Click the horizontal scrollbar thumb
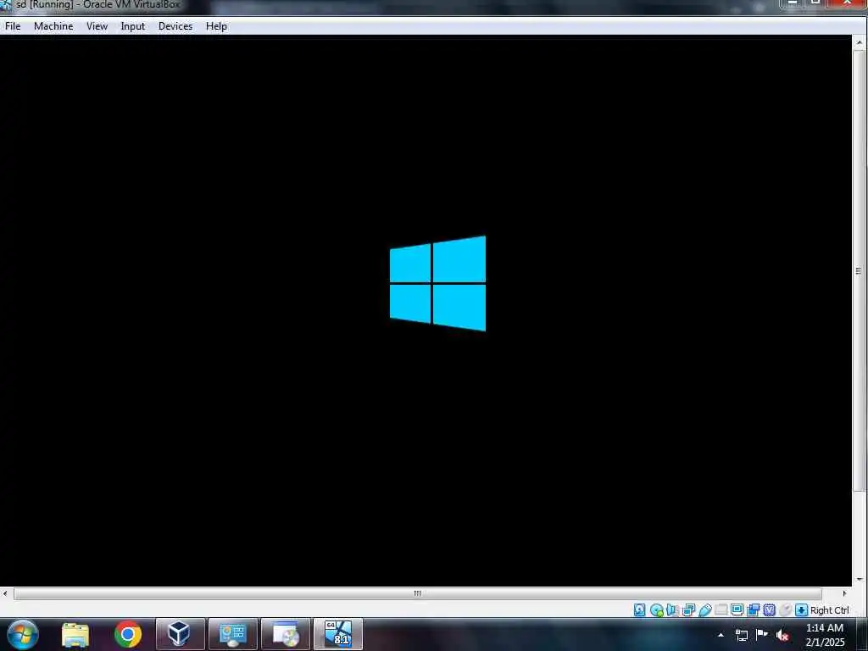The width and height of the screenshot is (868, 651). coord(417,593)
